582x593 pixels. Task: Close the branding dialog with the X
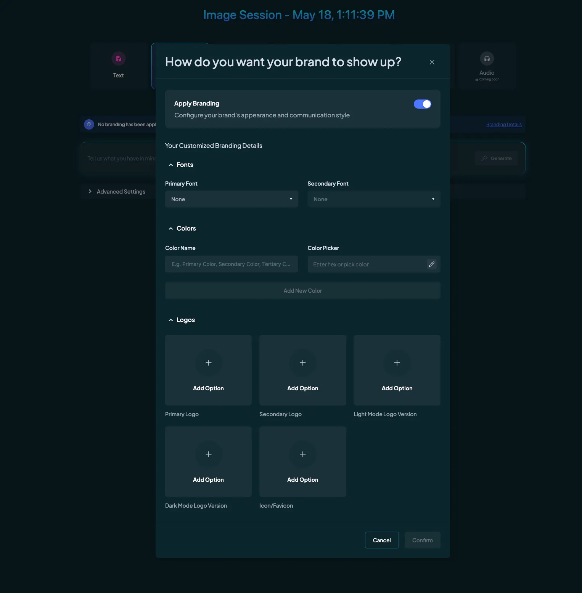click(432, 62)
